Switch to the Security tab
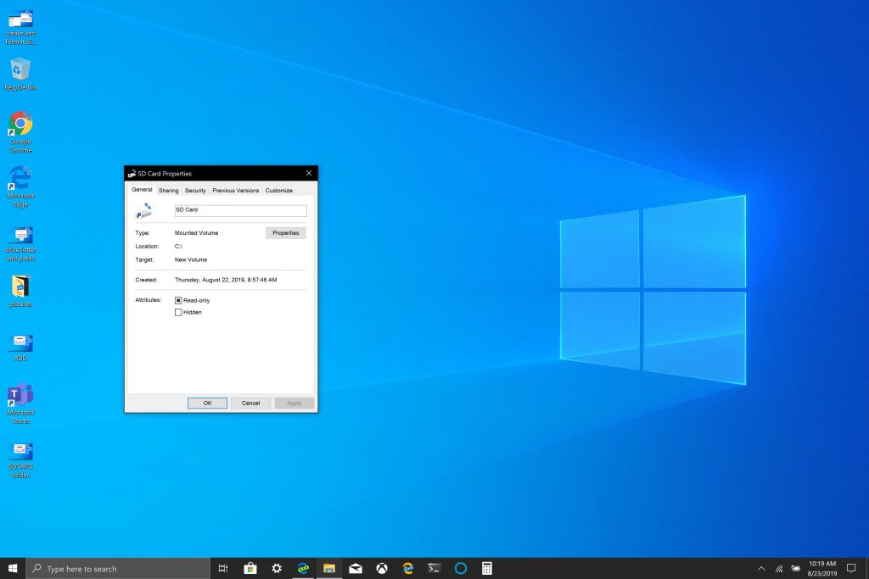The width and height of the screenshot is (869, 579). click(x=195, y=191)
